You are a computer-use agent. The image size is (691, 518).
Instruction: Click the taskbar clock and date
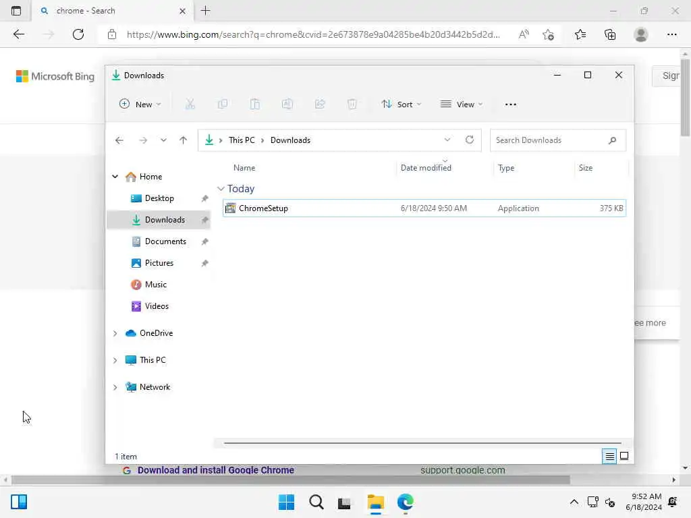643,502
